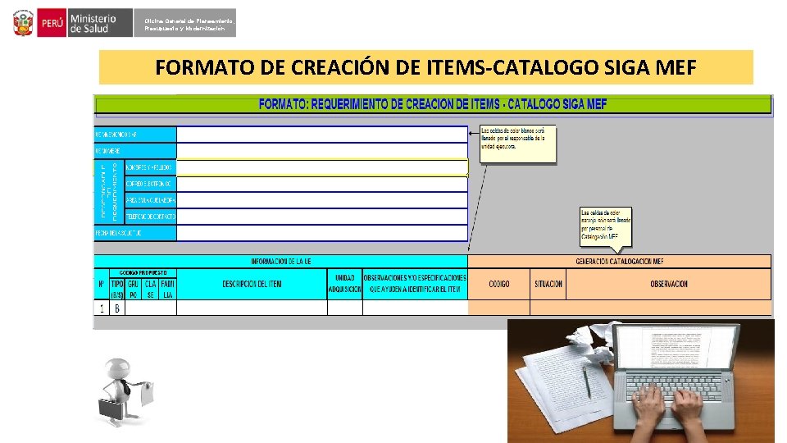Click the NOMBRES Y APELLIDOS label cell

click(x=150, y=167)
